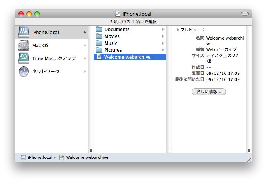The image size is (267, 183).
Task: Select the Movies folder name
Action: pos(112,36)
